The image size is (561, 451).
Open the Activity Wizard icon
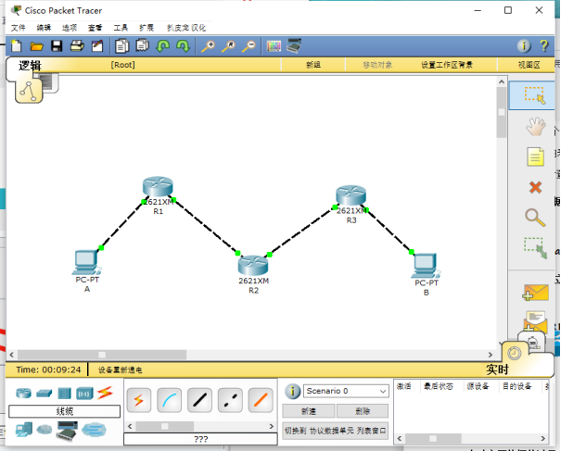click(x=97, y=46)
